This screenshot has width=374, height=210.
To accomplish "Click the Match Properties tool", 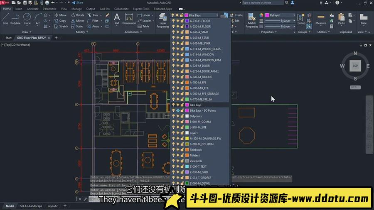I will [252, 20].
